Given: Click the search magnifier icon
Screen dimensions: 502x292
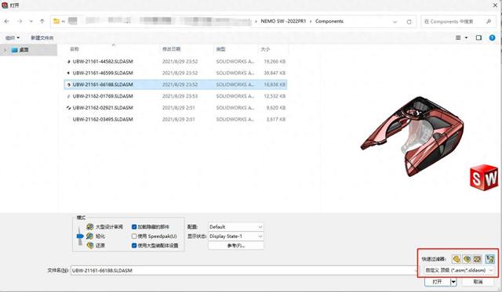Looking at the screenshot, I should tap(489, 21).
